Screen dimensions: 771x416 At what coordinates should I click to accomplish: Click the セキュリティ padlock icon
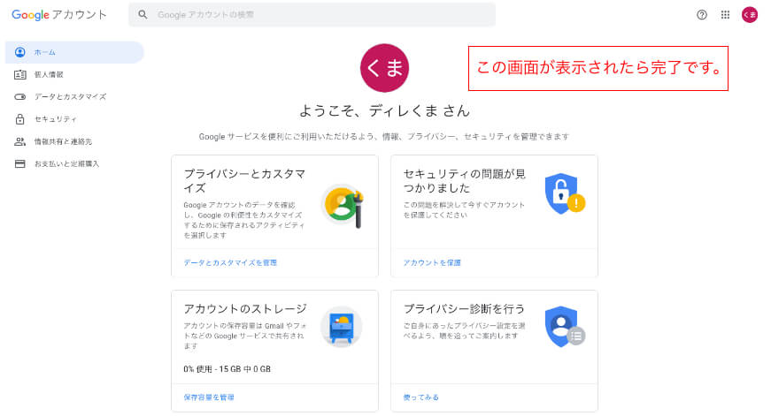tap(20, 119)
